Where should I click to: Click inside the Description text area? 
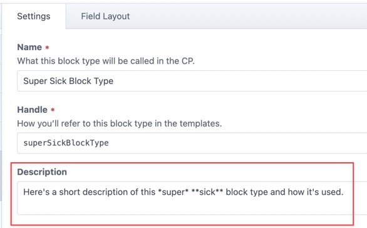pos(192,198)
